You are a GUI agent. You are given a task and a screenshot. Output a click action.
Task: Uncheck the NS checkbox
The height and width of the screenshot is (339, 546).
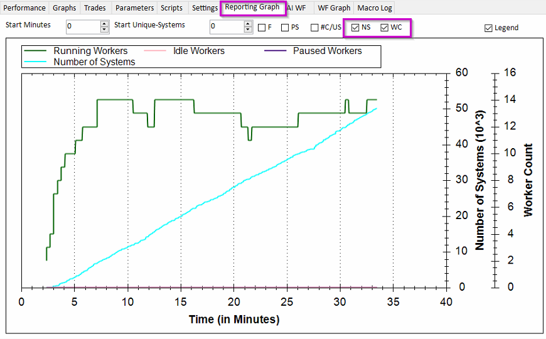[356, 28]
